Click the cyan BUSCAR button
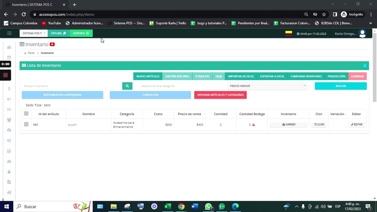377x212 pixels. click(x=341, y=86)
